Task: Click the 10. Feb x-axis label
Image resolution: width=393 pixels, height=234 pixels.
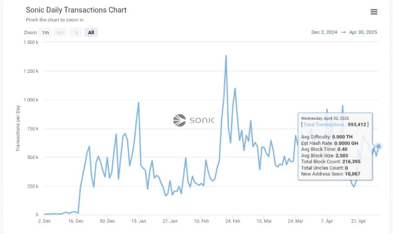Action: pyautogui.click(x=201, y=221)
